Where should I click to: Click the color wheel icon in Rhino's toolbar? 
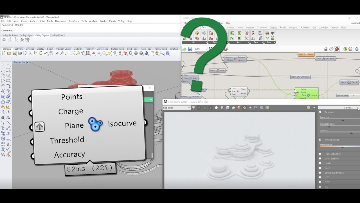[x=130, y=53]
